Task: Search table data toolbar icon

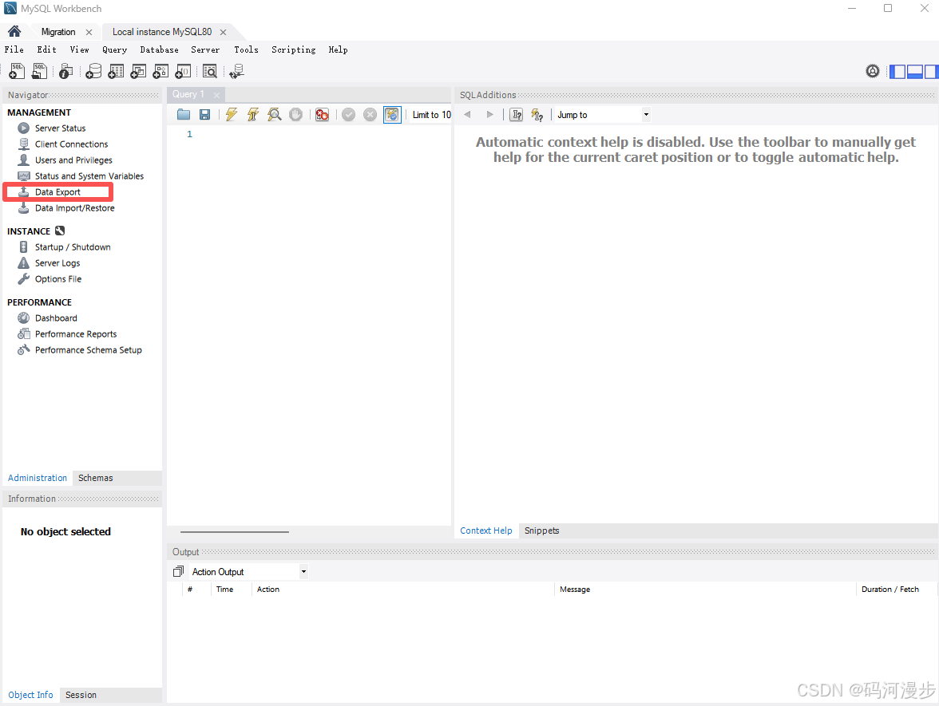Action: 209,71
